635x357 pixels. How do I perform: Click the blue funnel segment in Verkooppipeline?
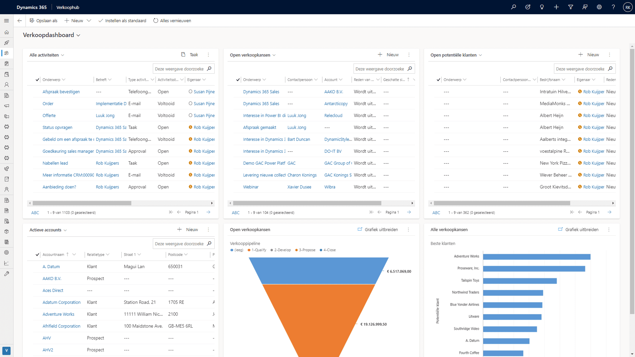(x=319, y=270)
